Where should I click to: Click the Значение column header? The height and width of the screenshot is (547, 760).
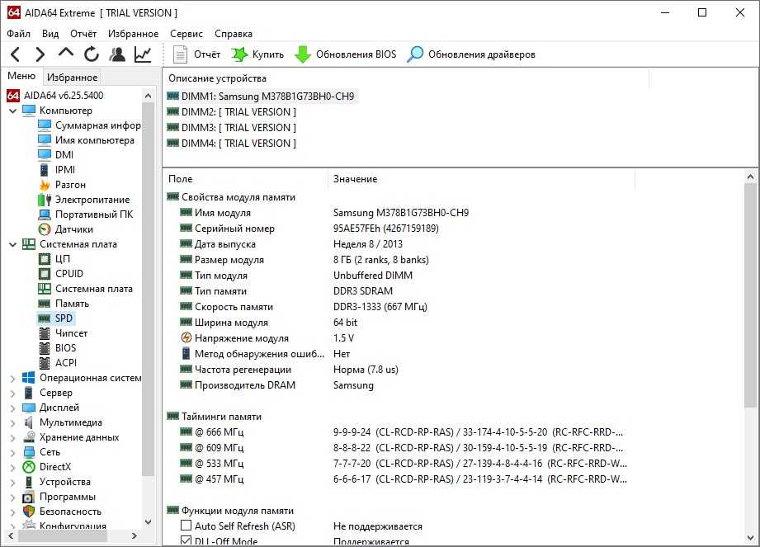tap(355, 179)
